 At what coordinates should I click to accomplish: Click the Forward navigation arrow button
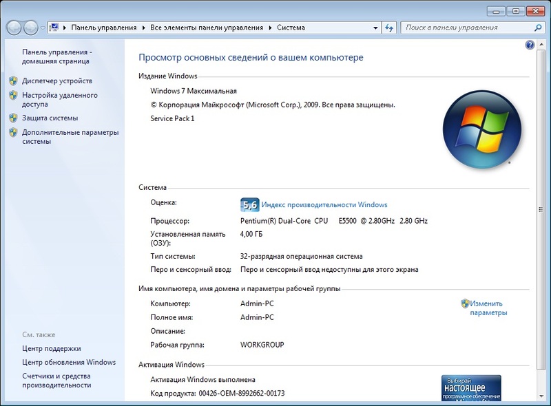pos(30,28)
